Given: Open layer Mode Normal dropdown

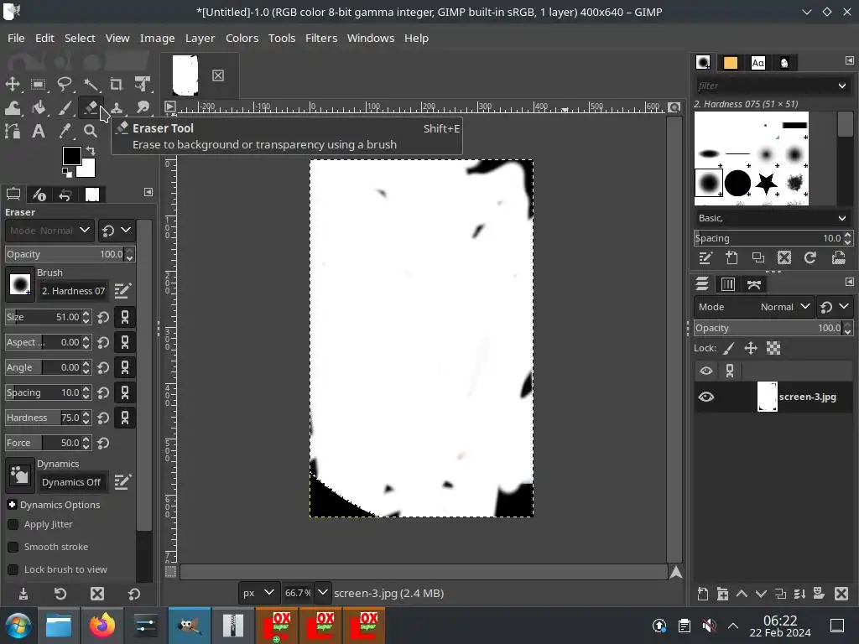Looking at the screenshot, I should [x=754, y=307].
